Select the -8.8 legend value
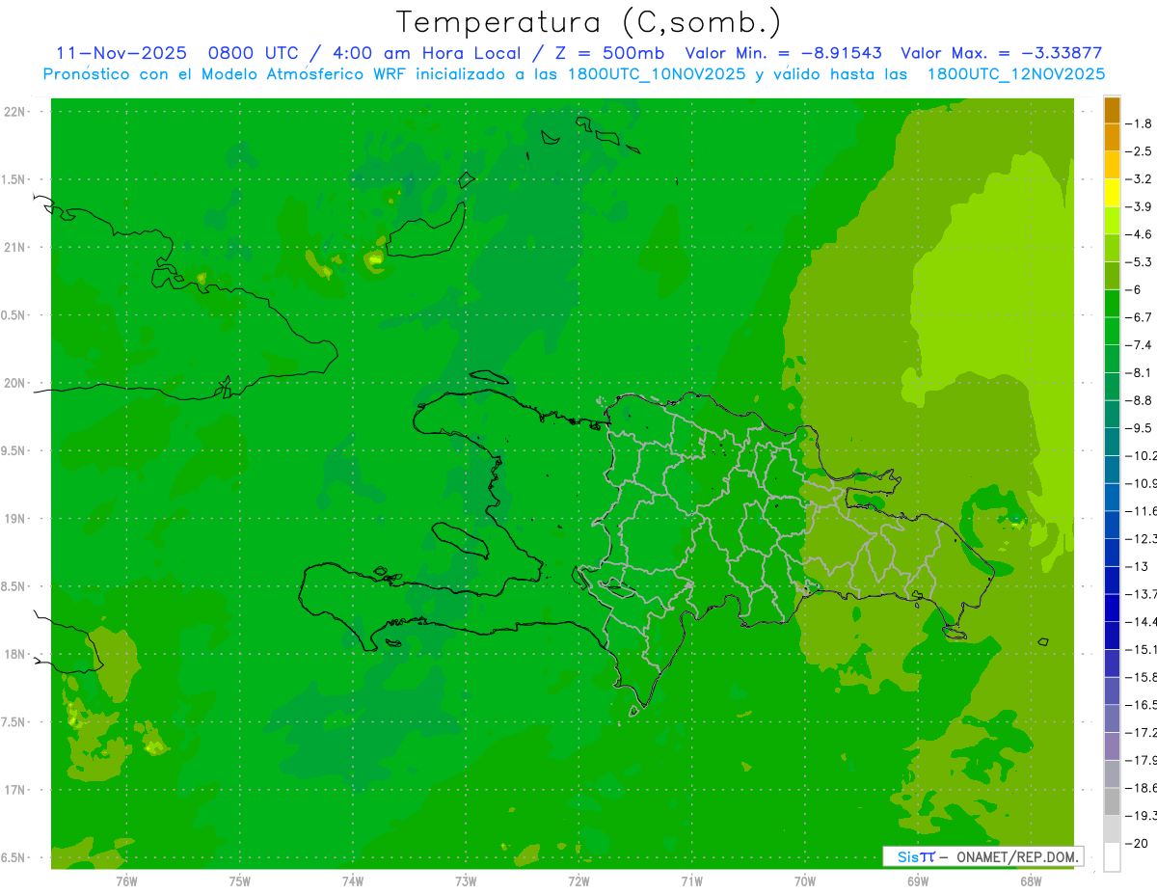The width and height of the screenshot is (1157, 894). coord(1140,400)
